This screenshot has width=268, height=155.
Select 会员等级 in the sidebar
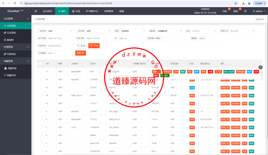pyautogui.click(x=16, y=33)
